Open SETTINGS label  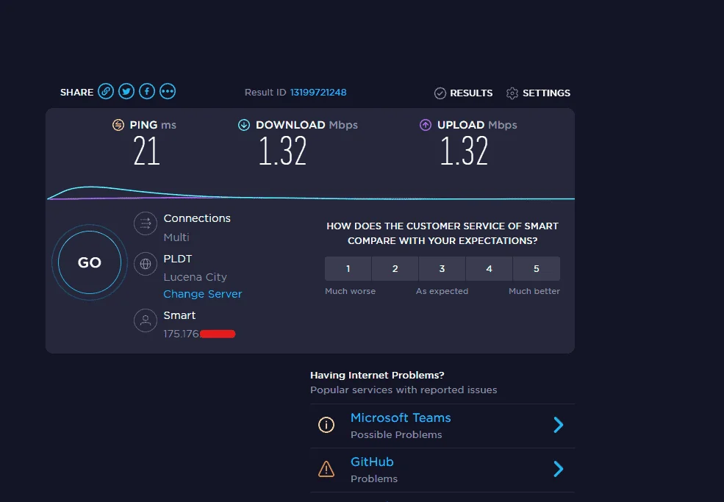(546, 93)
